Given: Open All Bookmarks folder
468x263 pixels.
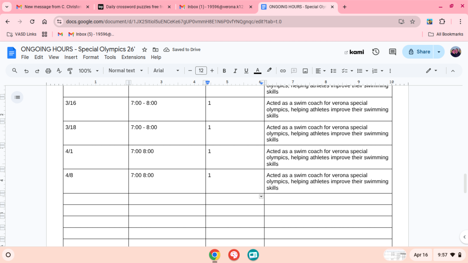Looking at the screenshot, I should [446, 34].
